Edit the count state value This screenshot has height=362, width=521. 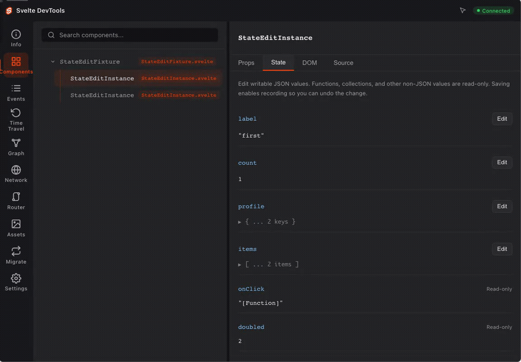pos(501,162)
